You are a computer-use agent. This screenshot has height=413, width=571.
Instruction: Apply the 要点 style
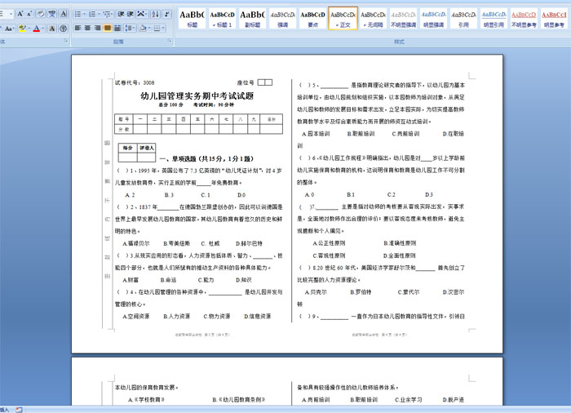[312, 19]
